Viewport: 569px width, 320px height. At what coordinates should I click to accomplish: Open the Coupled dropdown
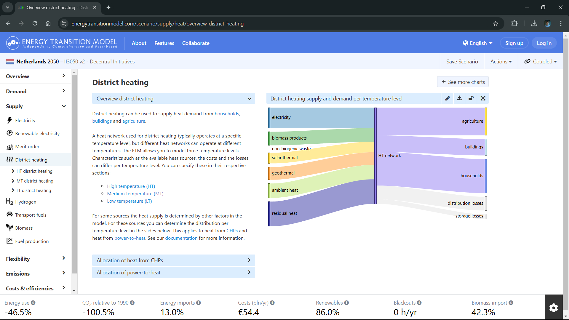pos(541,62)
